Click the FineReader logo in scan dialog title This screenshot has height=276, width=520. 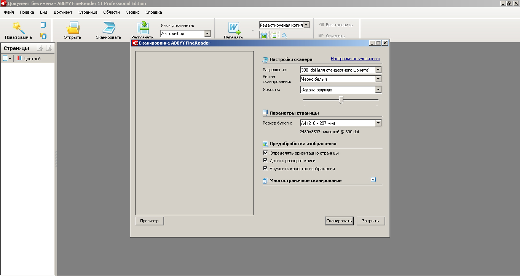135,43
